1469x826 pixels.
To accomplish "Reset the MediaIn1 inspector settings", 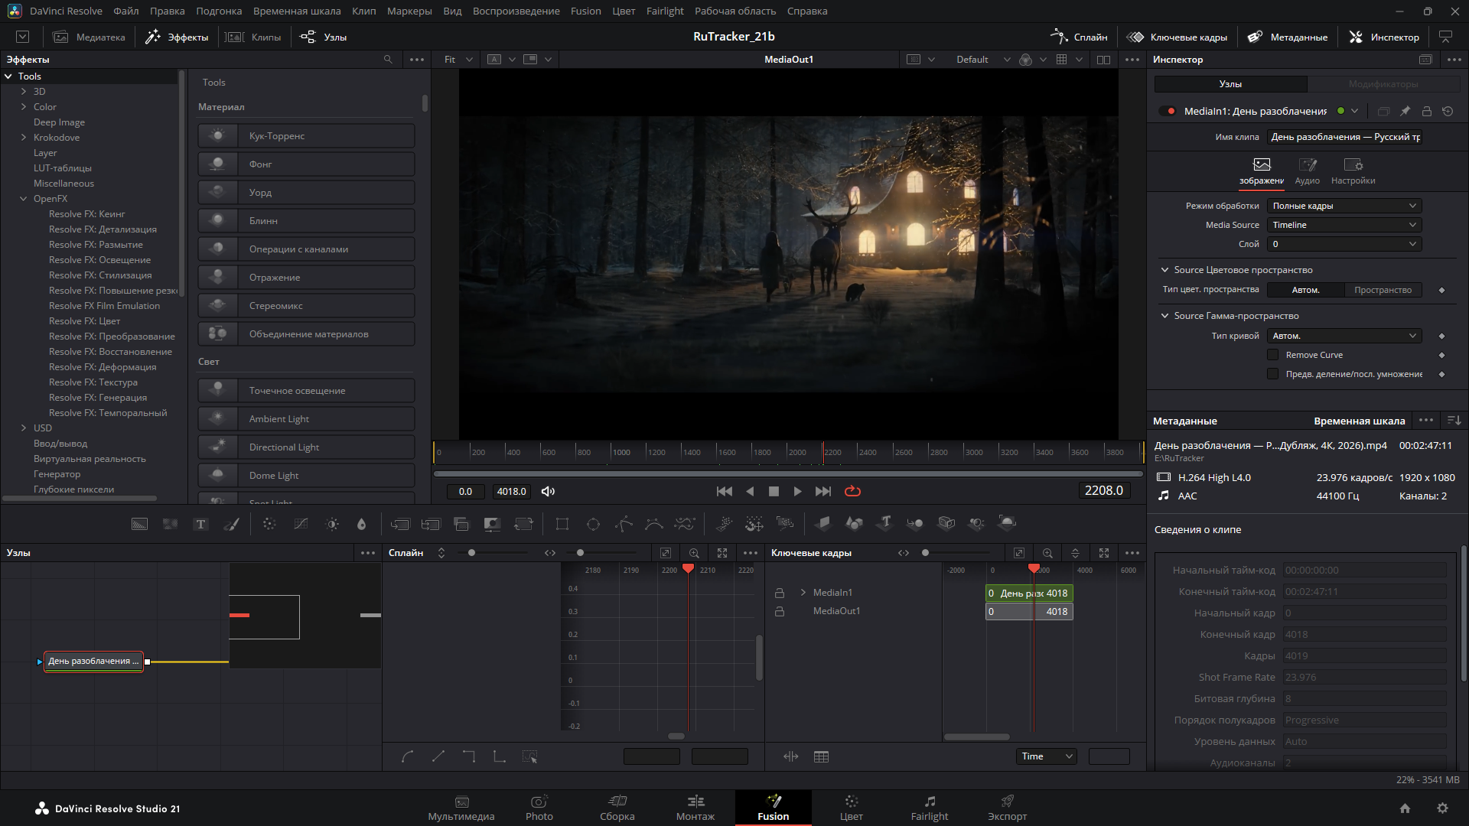I will (1448, 111).
